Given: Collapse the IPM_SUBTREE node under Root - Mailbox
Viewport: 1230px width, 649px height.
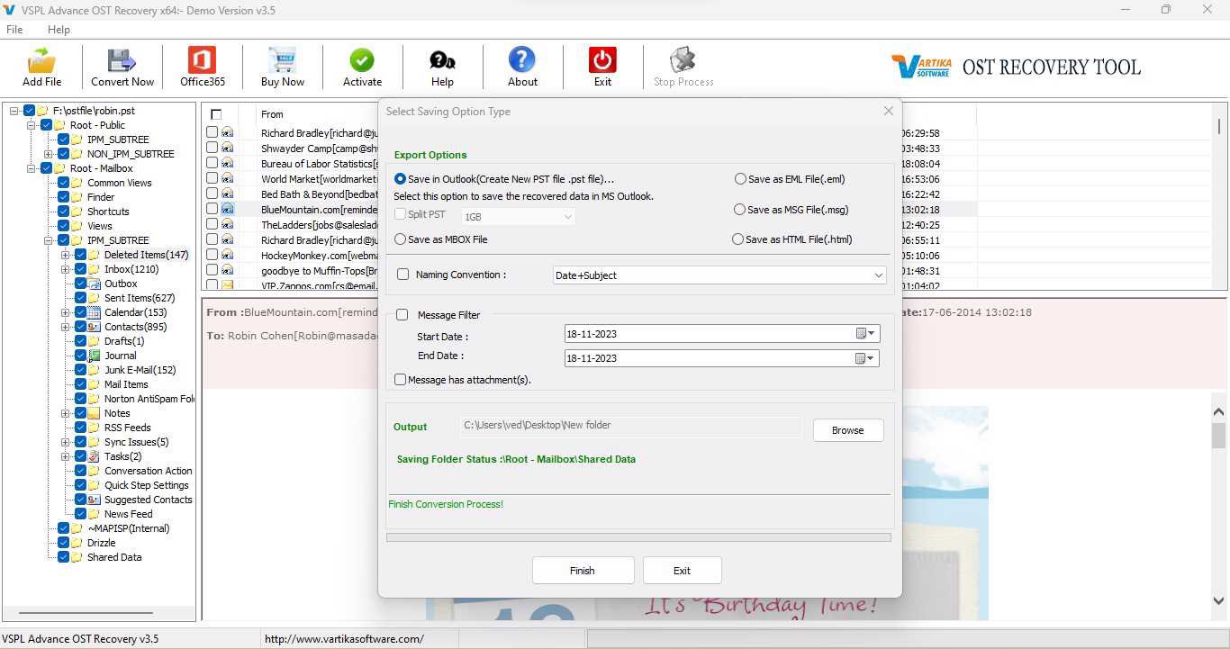Looking at the screenshot, I should coord(49,240).
